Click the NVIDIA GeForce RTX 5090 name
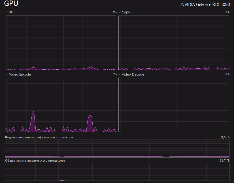Viewport: 234px width, 183px height. tap(205, 5)
